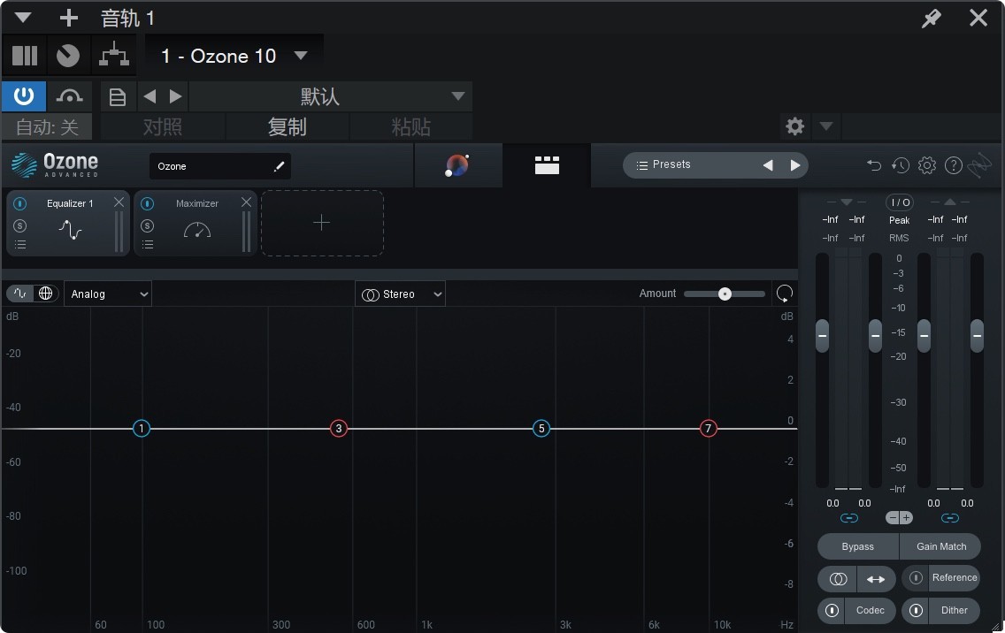The image size is (1005, 633).
Task: Open the history clock icon
Action: (900, 164)
